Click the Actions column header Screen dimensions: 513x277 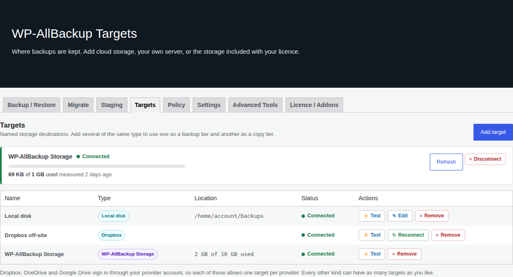368,198
